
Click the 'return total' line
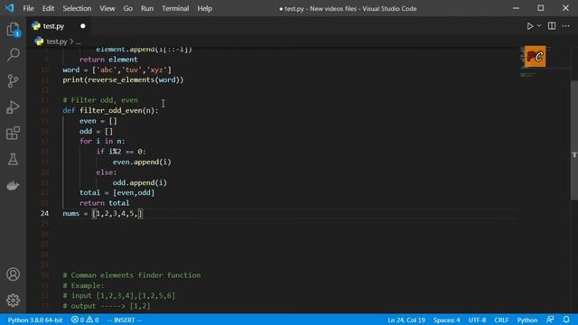105,203
